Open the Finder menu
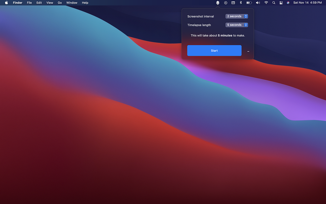 (x=18, y=3)
